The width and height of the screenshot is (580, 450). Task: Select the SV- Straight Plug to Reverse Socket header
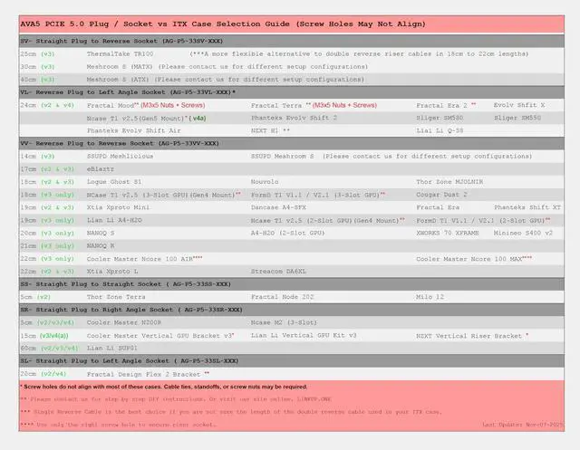tap(125, 42)
